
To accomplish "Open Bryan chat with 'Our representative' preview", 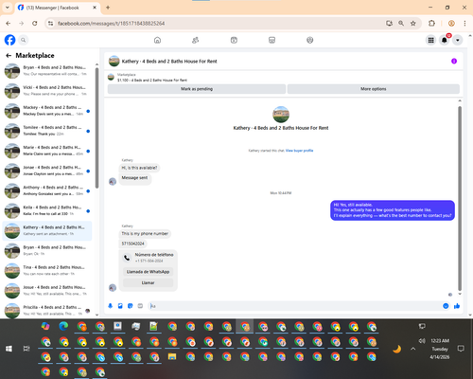I will [x=47, y=70].
